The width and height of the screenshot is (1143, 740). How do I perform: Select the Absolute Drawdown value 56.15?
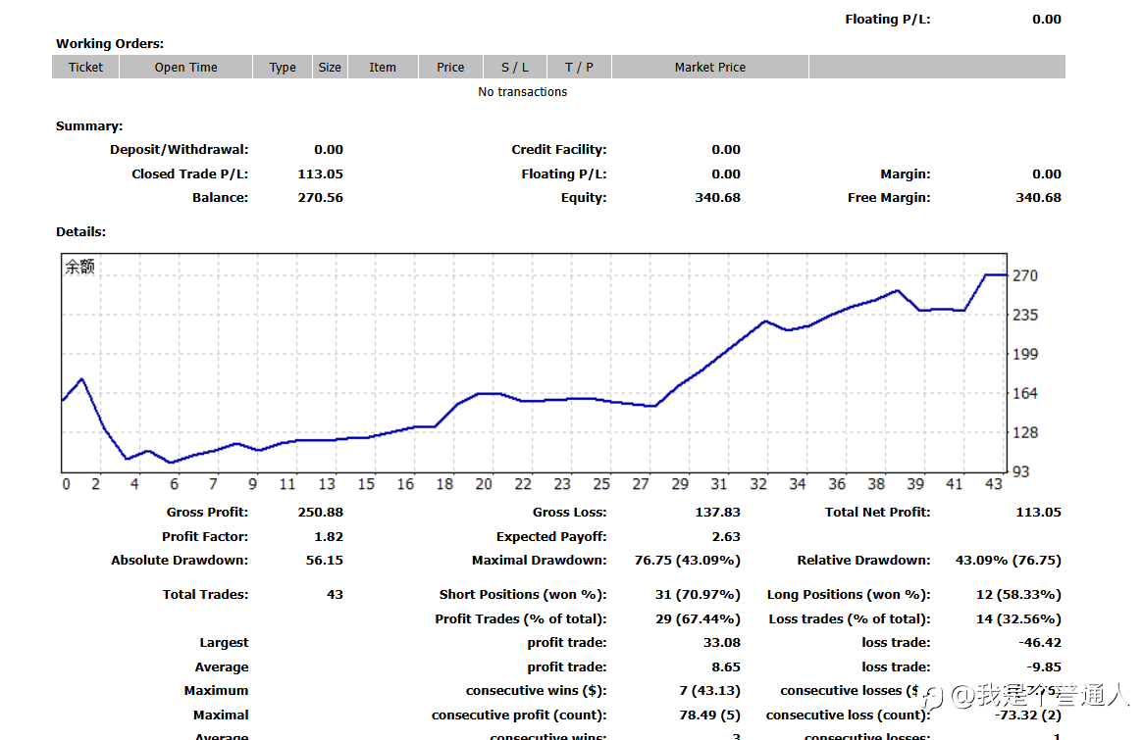coord(325,560)
